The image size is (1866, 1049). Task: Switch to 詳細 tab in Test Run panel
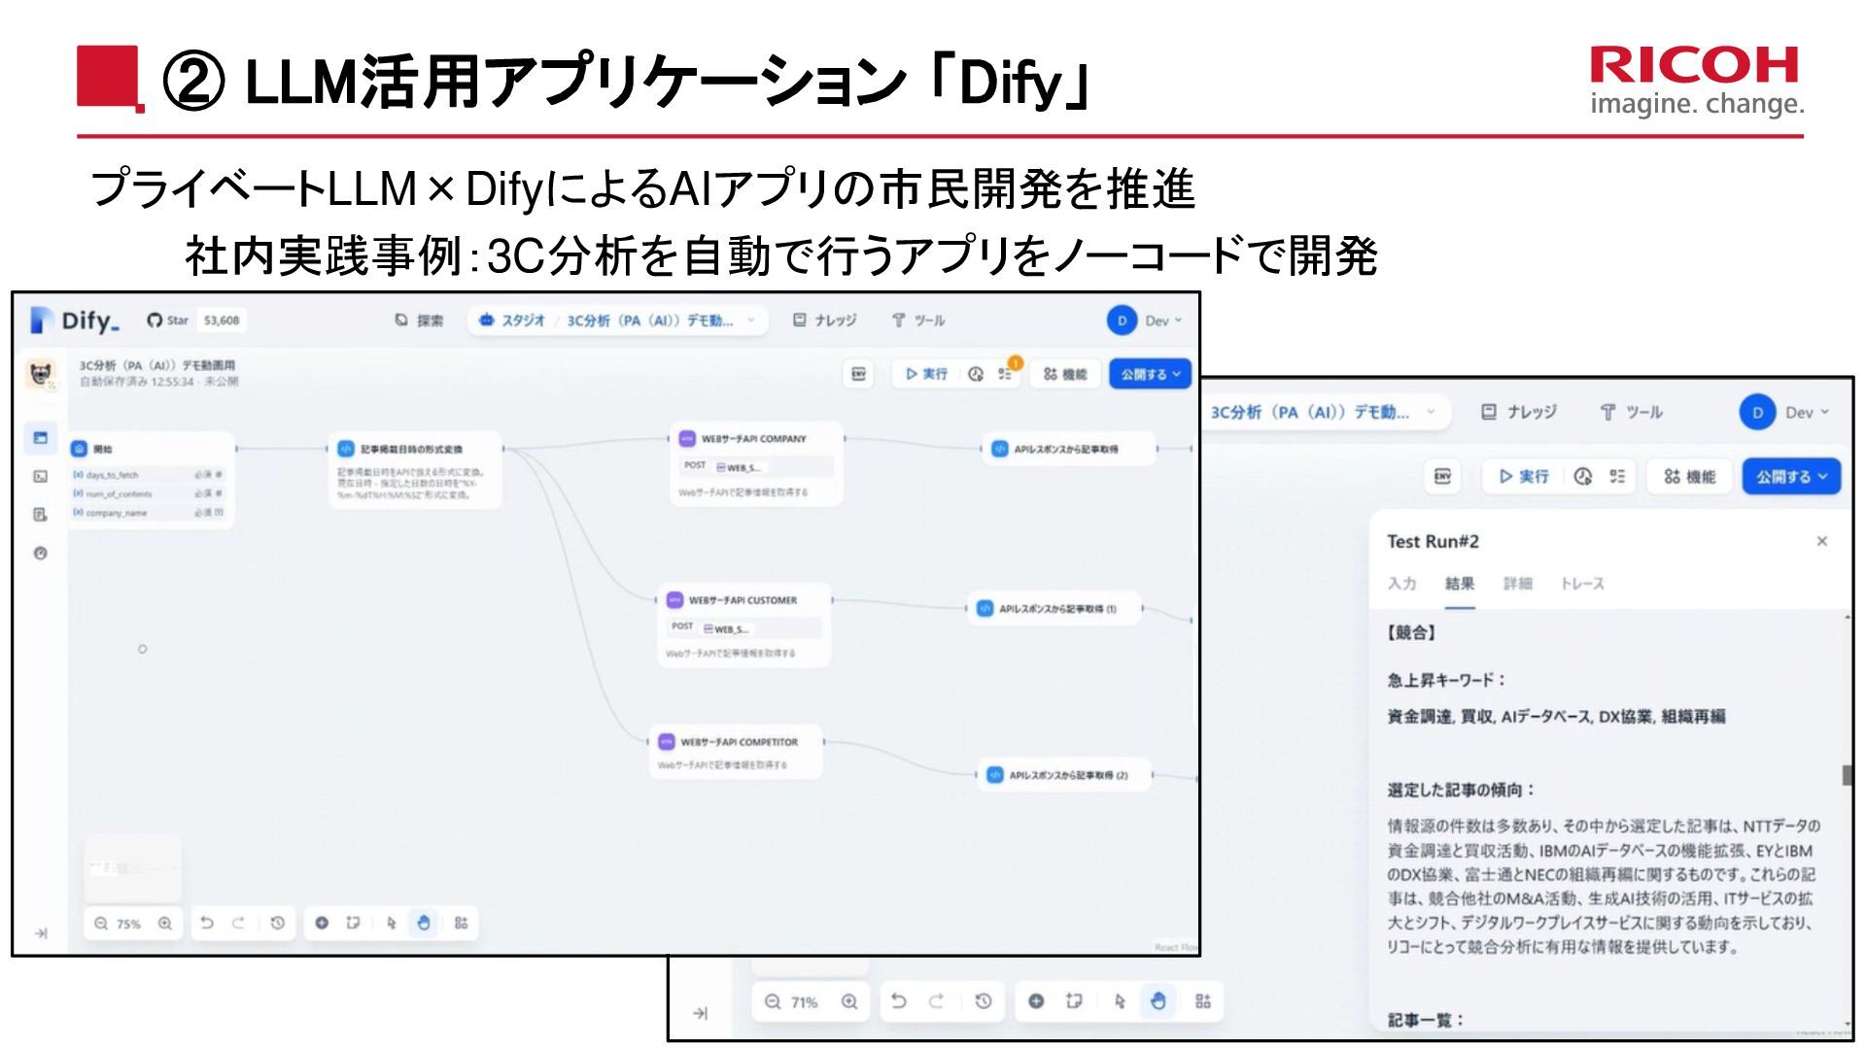coord(1518,583)
